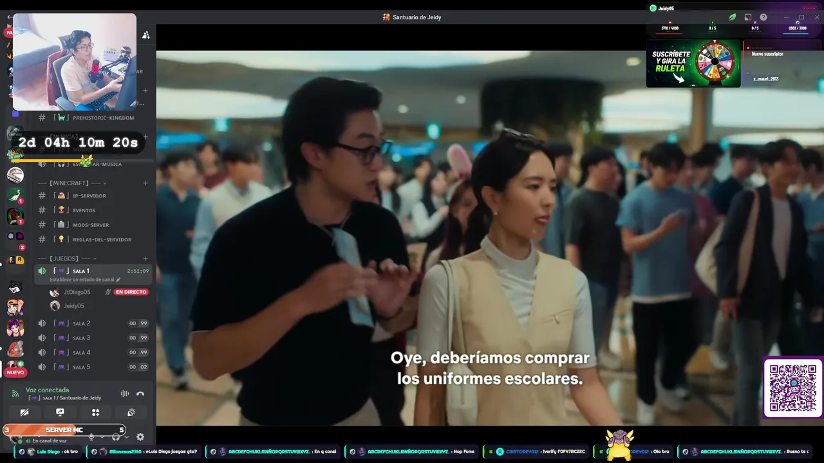Click the SALA 1 speaker icon

42,271
